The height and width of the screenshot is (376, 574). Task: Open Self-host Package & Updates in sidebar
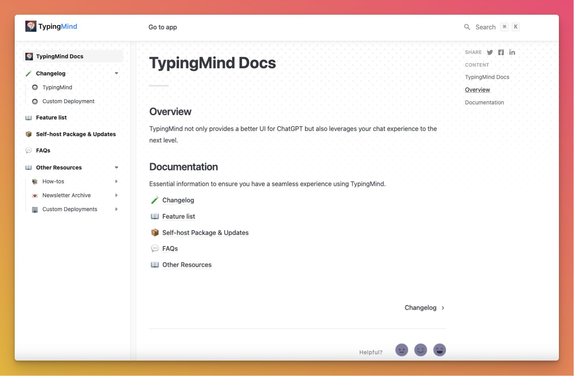coord(76,134)
